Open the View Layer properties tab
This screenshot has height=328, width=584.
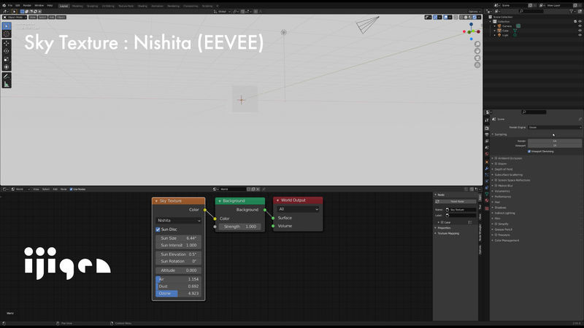487,141
